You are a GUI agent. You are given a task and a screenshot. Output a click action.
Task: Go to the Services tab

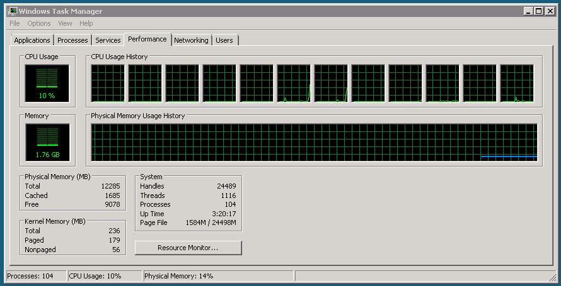click(x=108, y=40)
